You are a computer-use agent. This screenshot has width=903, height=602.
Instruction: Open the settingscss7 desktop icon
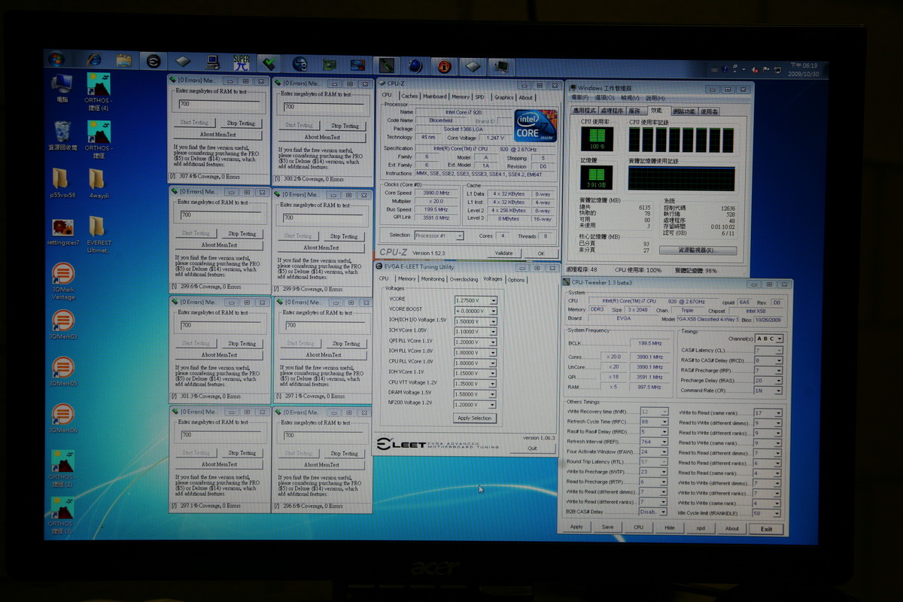pyautogui.click(x=62, y=233)
